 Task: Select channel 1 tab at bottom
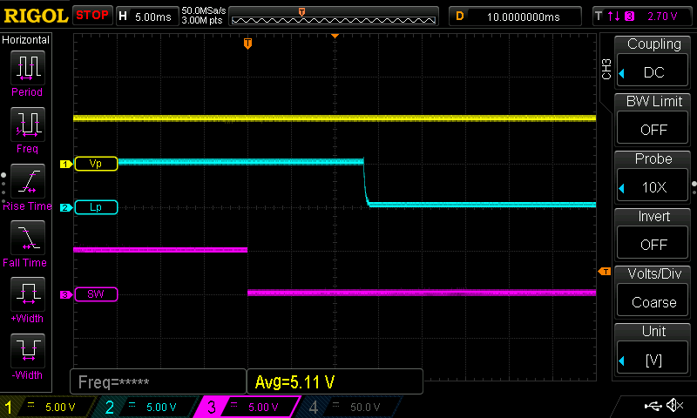click(49, 407)
